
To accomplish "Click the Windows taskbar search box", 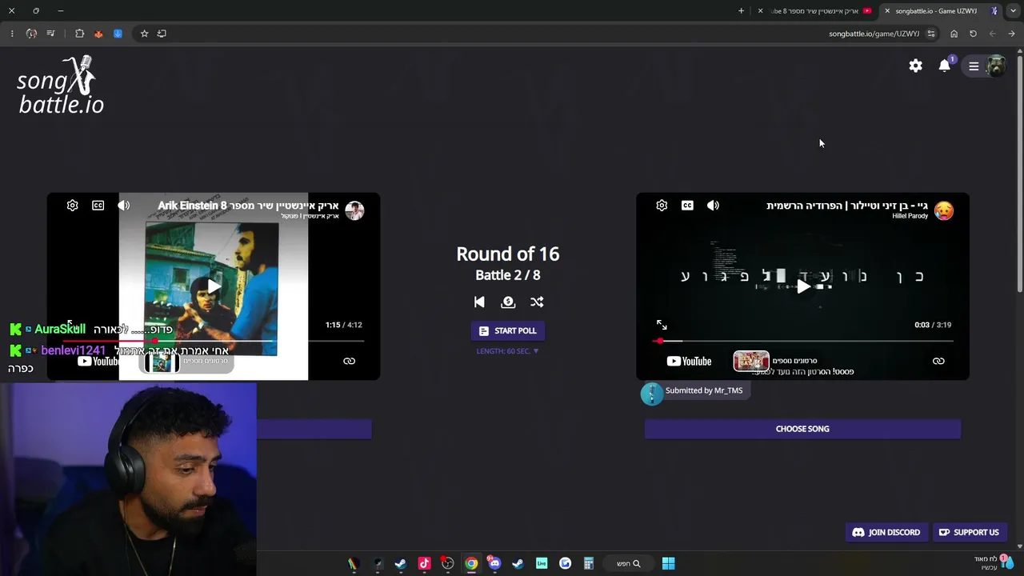I will coord(629,563).
